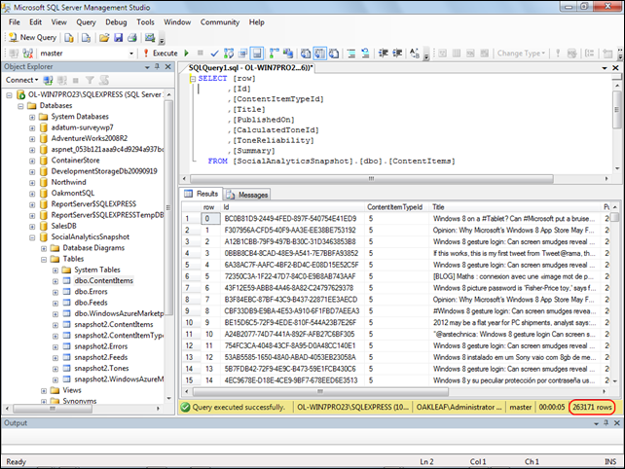Click the Save All toolbar icon
The width and height of the screenshot is (625, 469).
click(131, 37)
